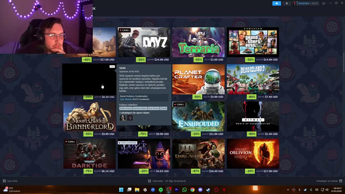Open the VEIN card options ellipsis
The width and height of the screenshot is (345, 194).
coord(112,67)
